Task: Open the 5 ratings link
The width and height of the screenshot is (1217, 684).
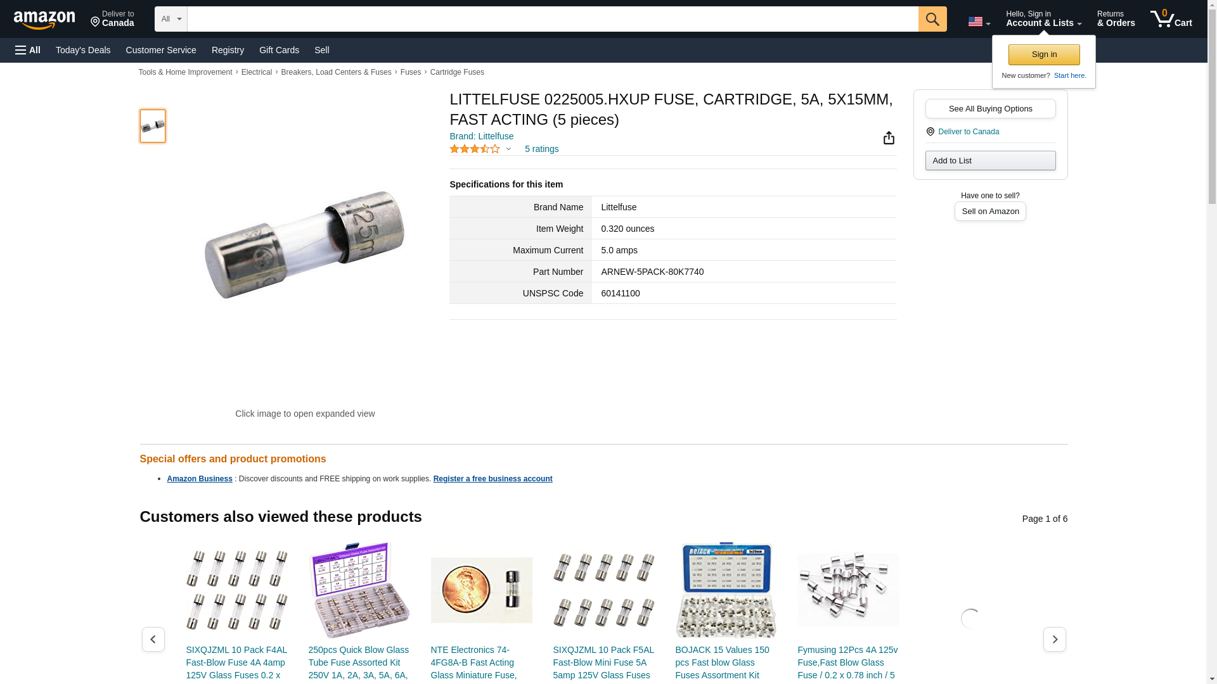Action: point(541,149)
